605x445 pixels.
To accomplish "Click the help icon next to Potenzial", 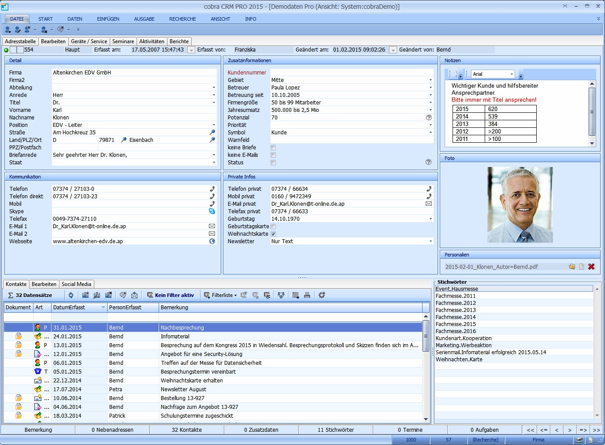I will 429,117.
